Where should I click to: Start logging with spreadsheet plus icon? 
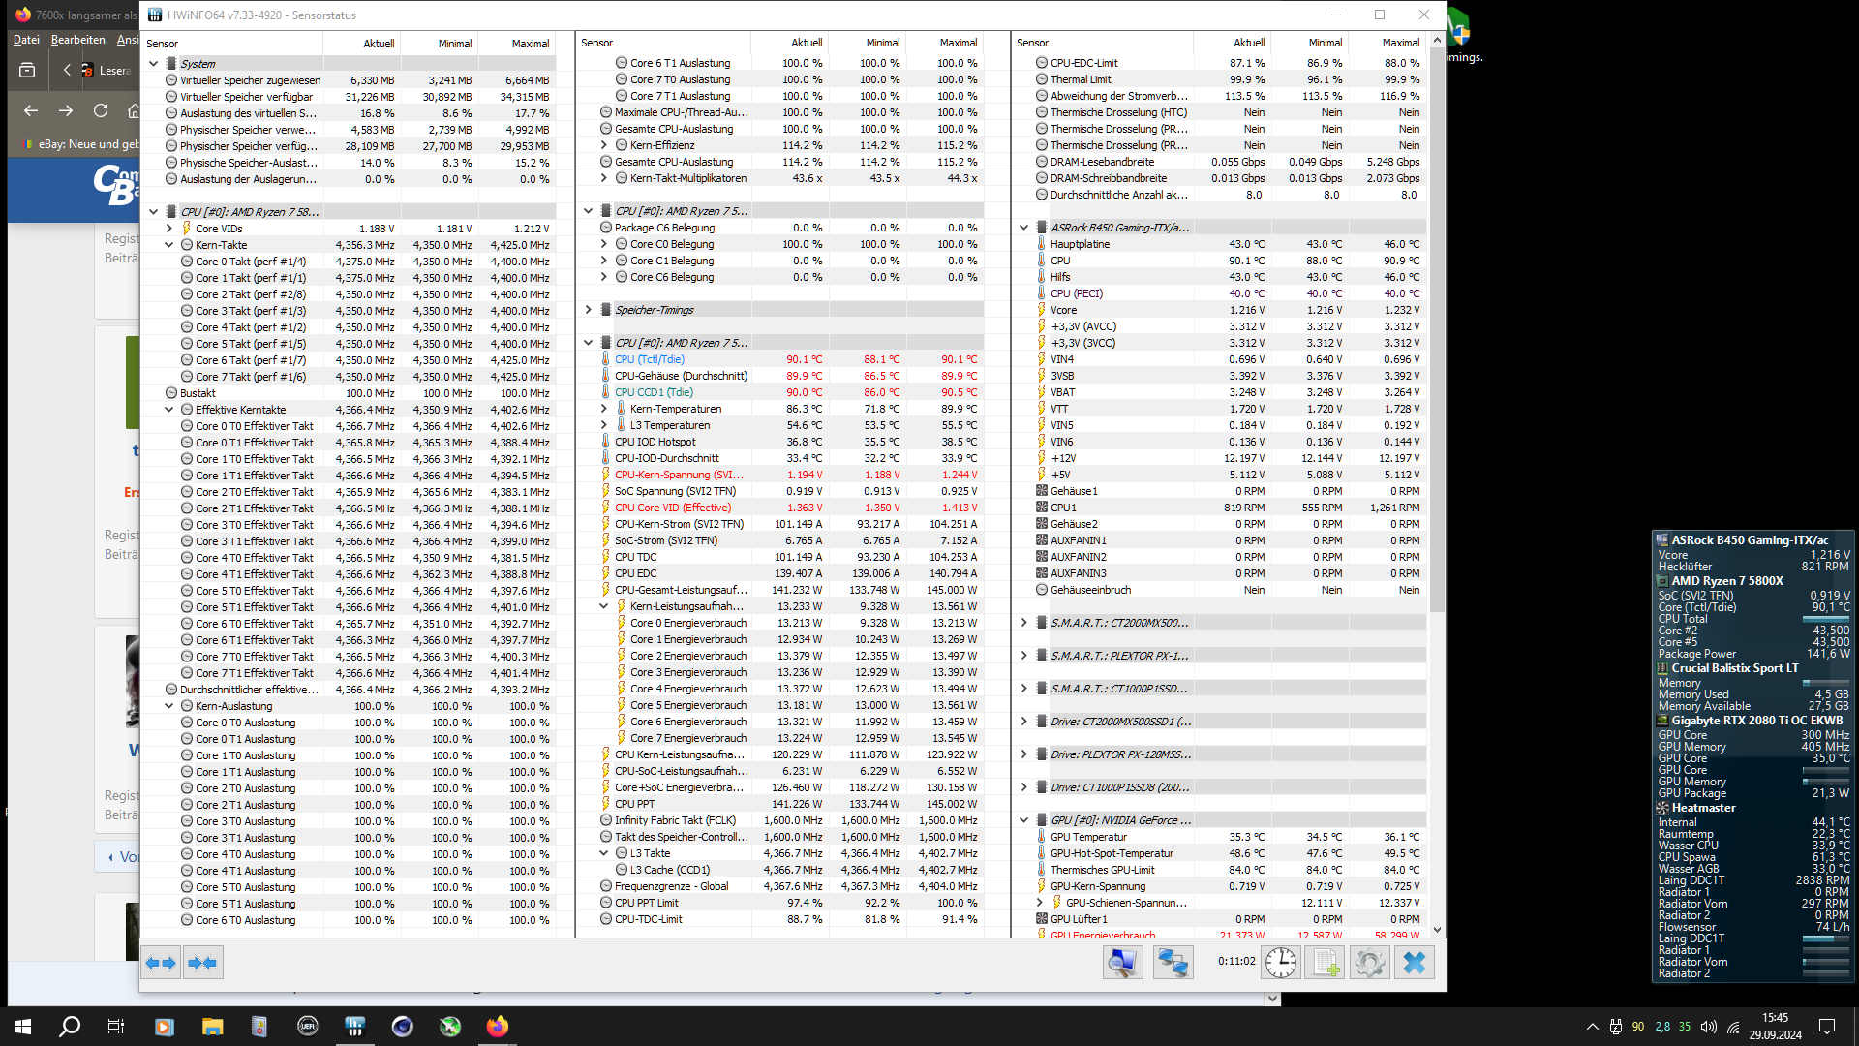[x=1324, y=963]
